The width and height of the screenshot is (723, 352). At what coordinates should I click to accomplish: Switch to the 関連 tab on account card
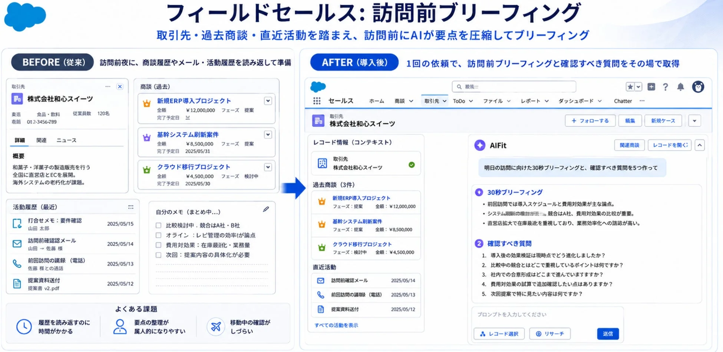(41, 140)
